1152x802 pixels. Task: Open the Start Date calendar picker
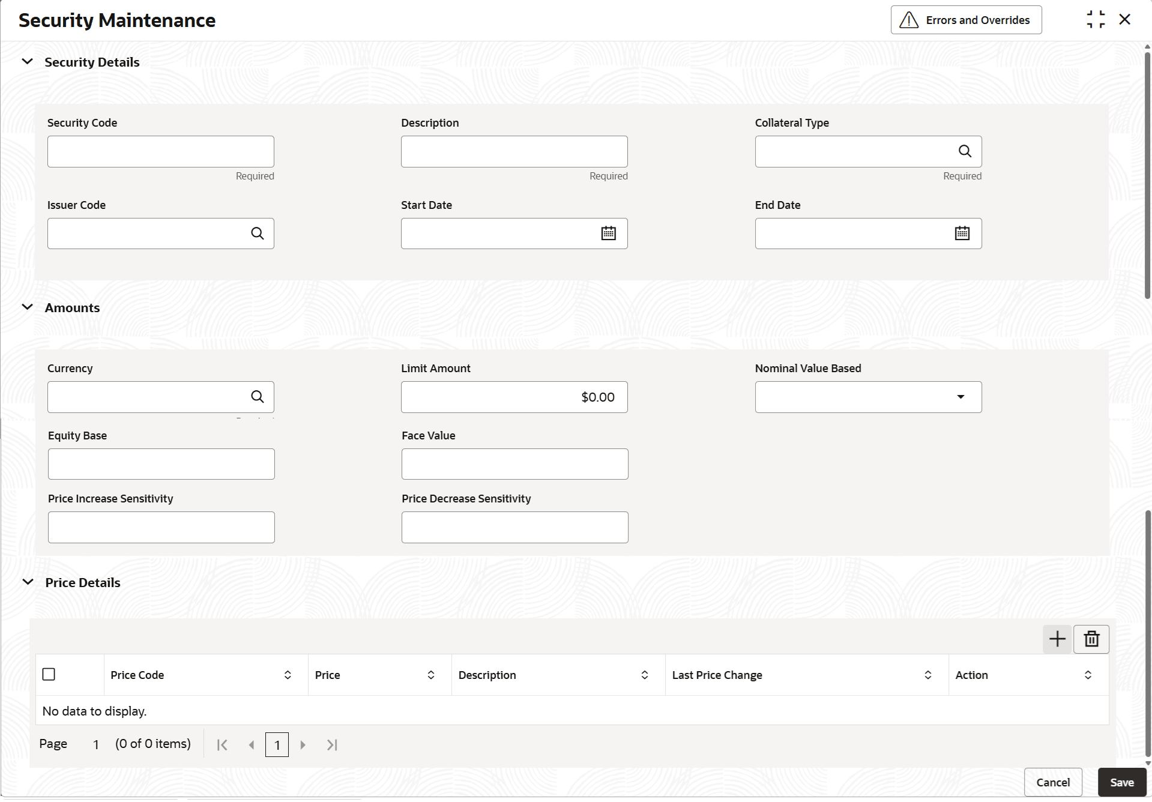608,234
